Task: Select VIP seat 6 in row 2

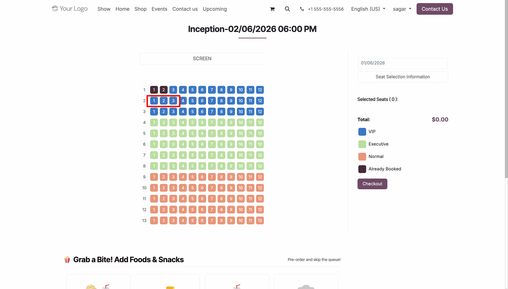Action: pos(202,101)
